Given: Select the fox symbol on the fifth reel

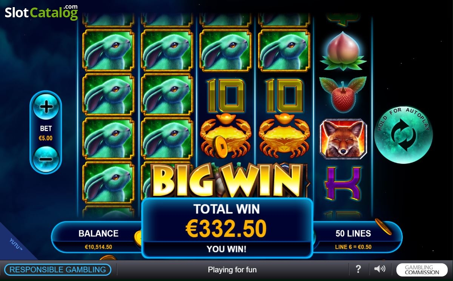Looking at the screenshot, I should 343,139.
